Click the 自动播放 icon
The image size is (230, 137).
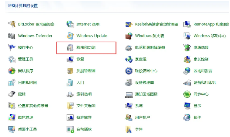click(70, 129)
